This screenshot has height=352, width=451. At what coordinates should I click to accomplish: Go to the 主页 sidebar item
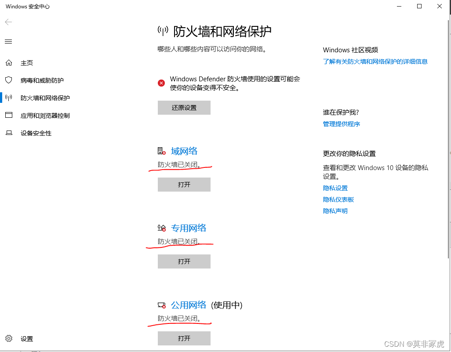pyautogui.click(x=27, y=63)
